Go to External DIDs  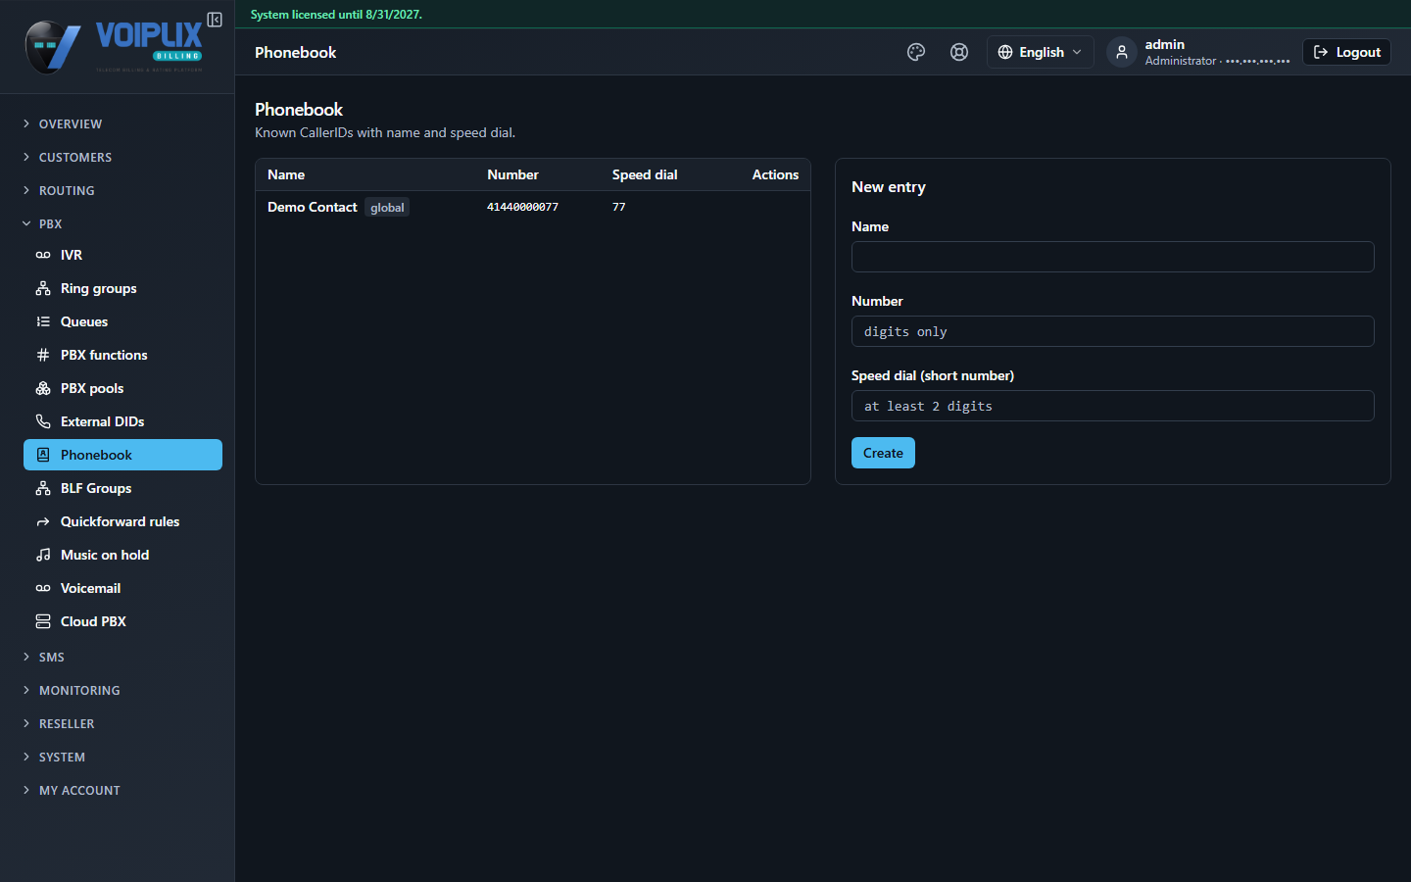tap(122, 421)
